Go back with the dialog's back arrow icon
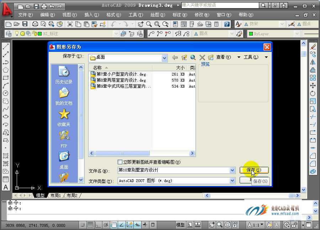 click(x=175, y=57)
